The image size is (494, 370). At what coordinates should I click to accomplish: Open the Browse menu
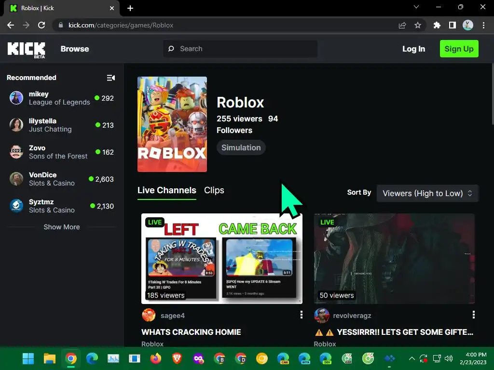75,49
